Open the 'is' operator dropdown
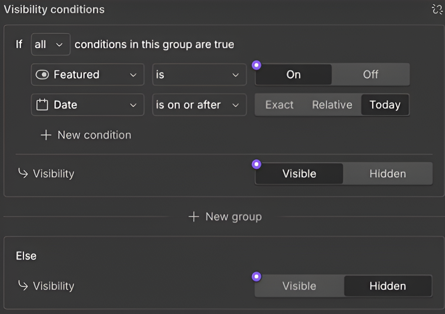445x314 pixels. tap(199, 75)
